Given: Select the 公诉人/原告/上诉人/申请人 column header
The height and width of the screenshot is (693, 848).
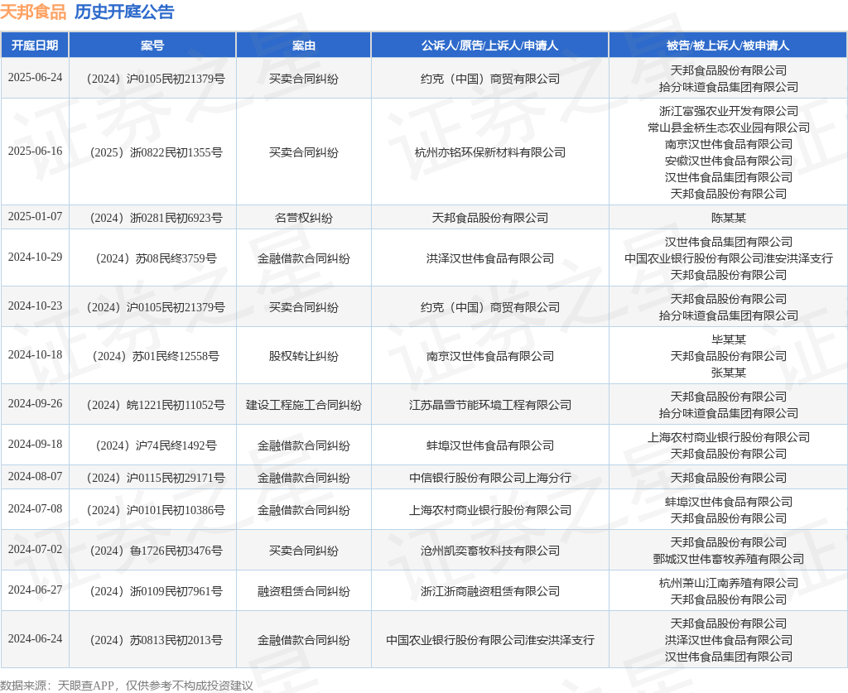Looking at the screenshot, I should click(x=490, y=46).
